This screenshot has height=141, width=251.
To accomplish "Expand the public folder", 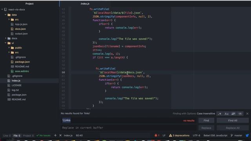I will [x=9, y=48].
